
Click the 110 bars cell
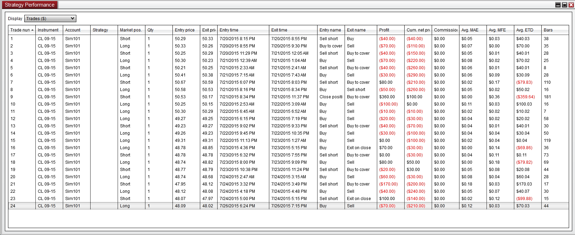pyautogui.click(x=547, y=82)
